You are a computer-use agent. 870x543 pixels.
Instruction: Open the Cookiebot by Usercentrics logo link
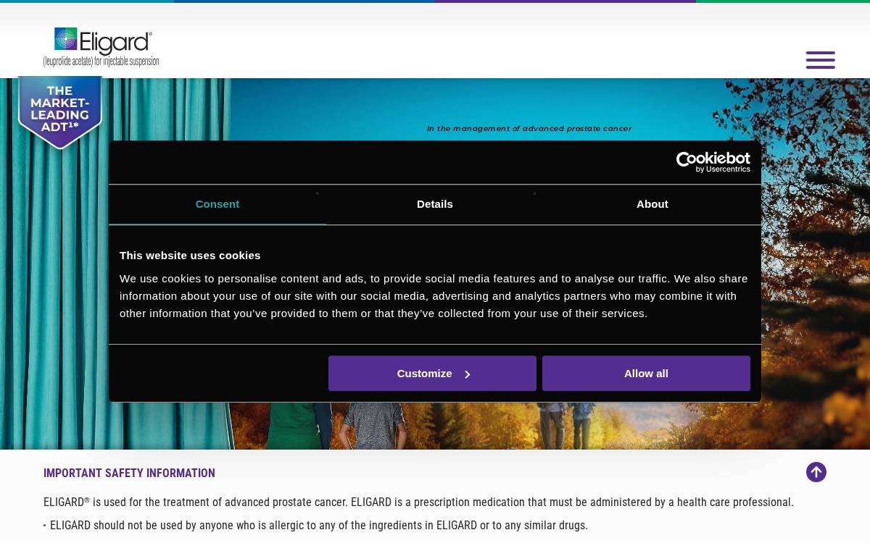(x=713, y=162)
